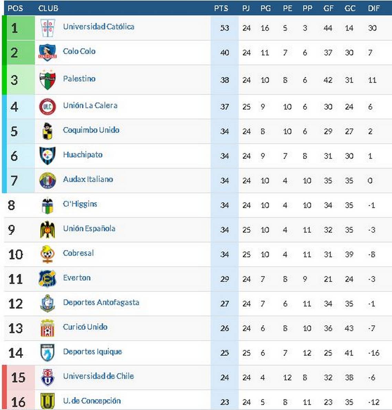Image resolution: width=392 pixels, height=410 pixels.
Task: Click the Universidad de Chile owl crest
Action: [47, 377]
